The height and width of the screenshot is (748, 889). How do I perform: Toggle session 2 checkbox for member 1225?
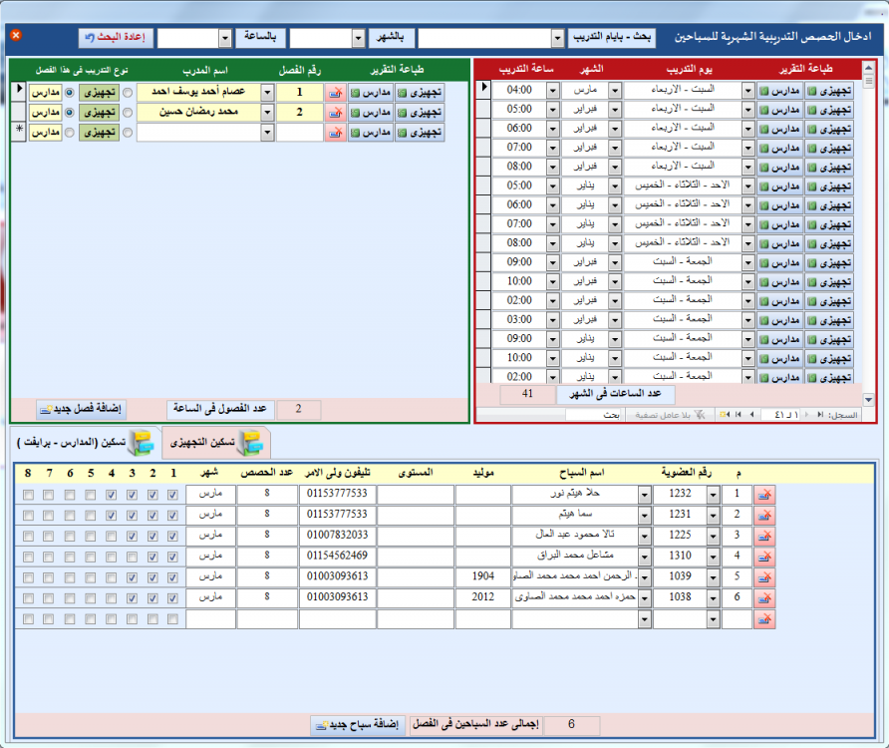152,537
